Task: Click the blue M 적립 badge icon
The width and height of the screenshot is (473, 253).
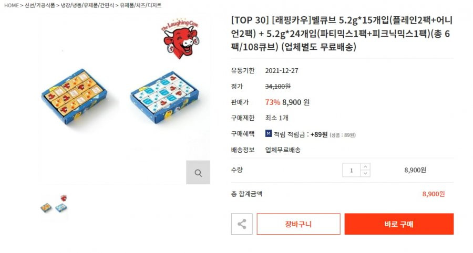Action: click(269, 133)
